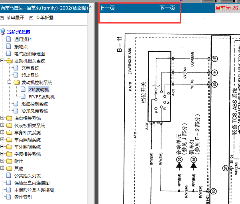The image size is (240, 204).
Task: Select the 发动机控制系统 folder label
Action: tap(37, 82)
